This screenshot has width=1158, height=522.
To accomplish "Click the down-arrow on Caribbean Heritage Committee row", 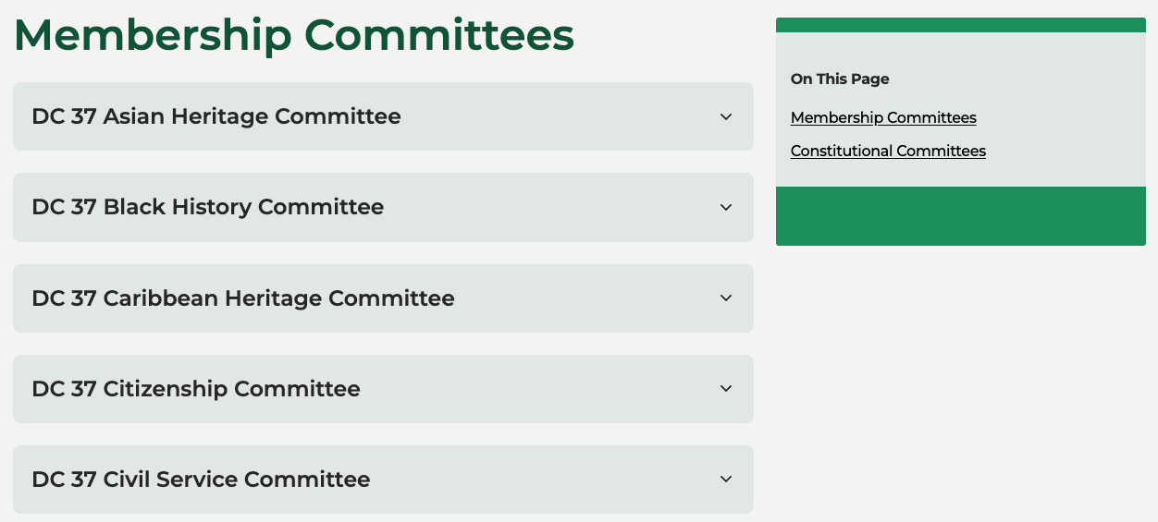I will (x=726, y=298).
